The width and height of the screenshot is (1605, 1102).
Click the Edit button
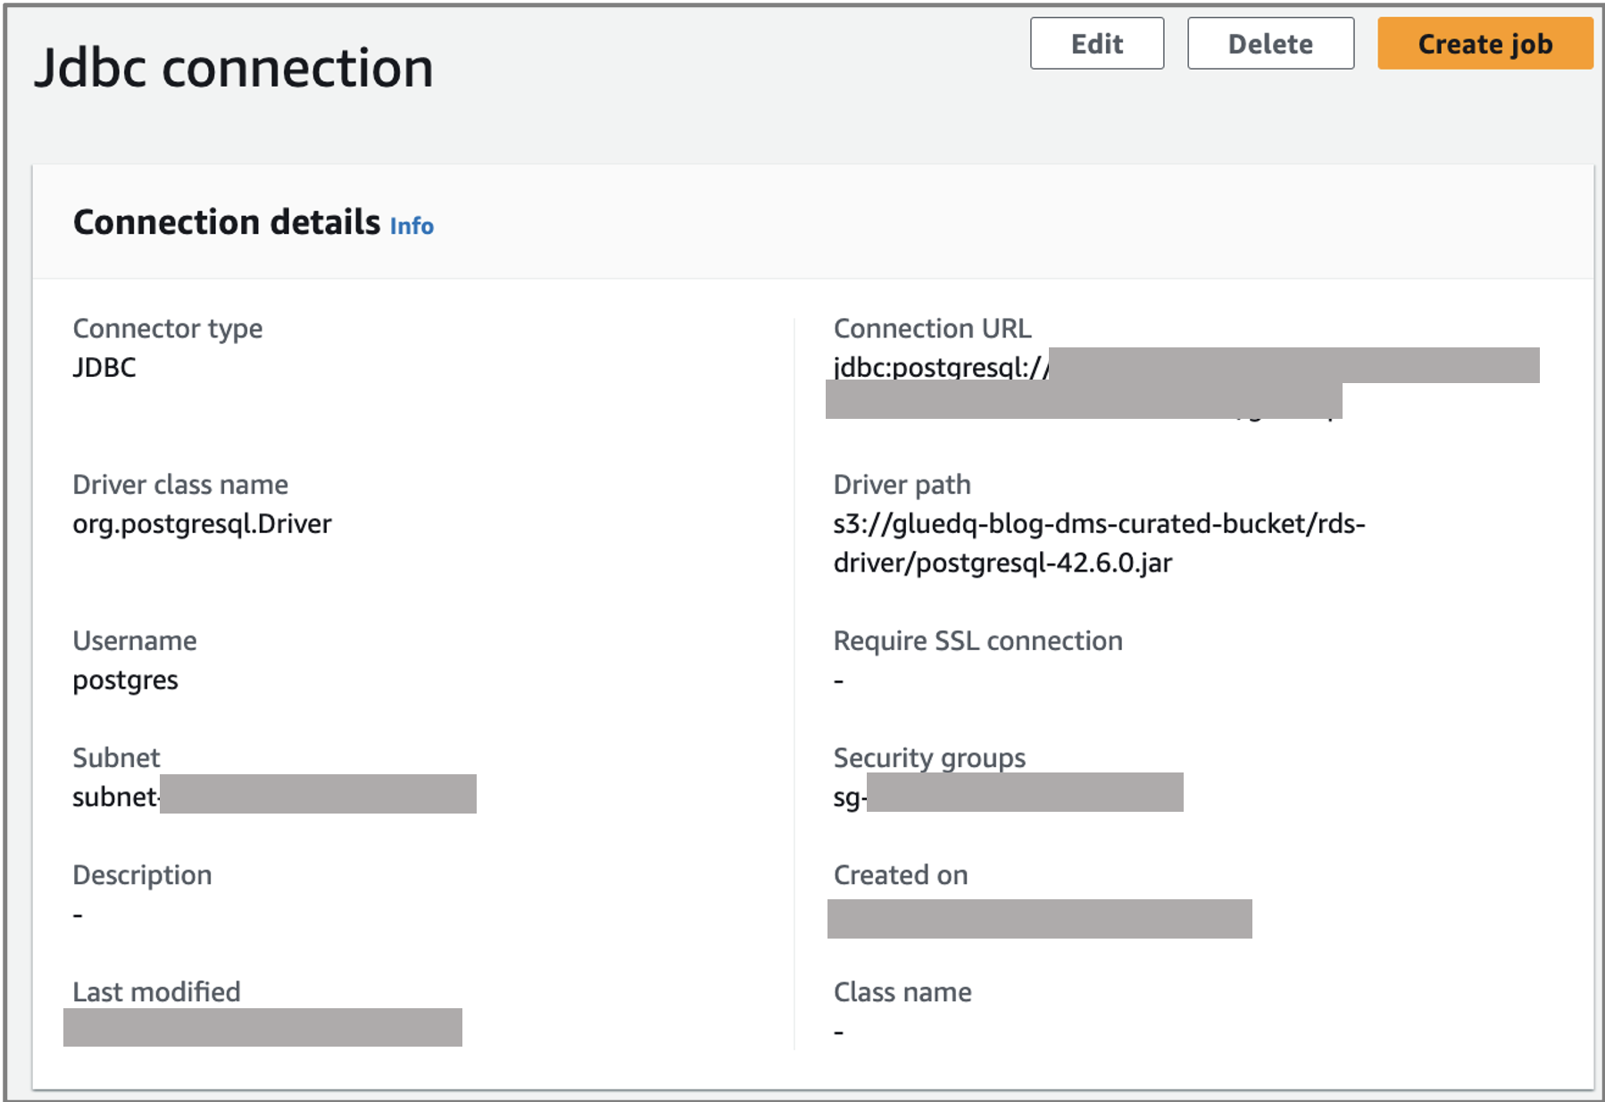pos(1096,44)
